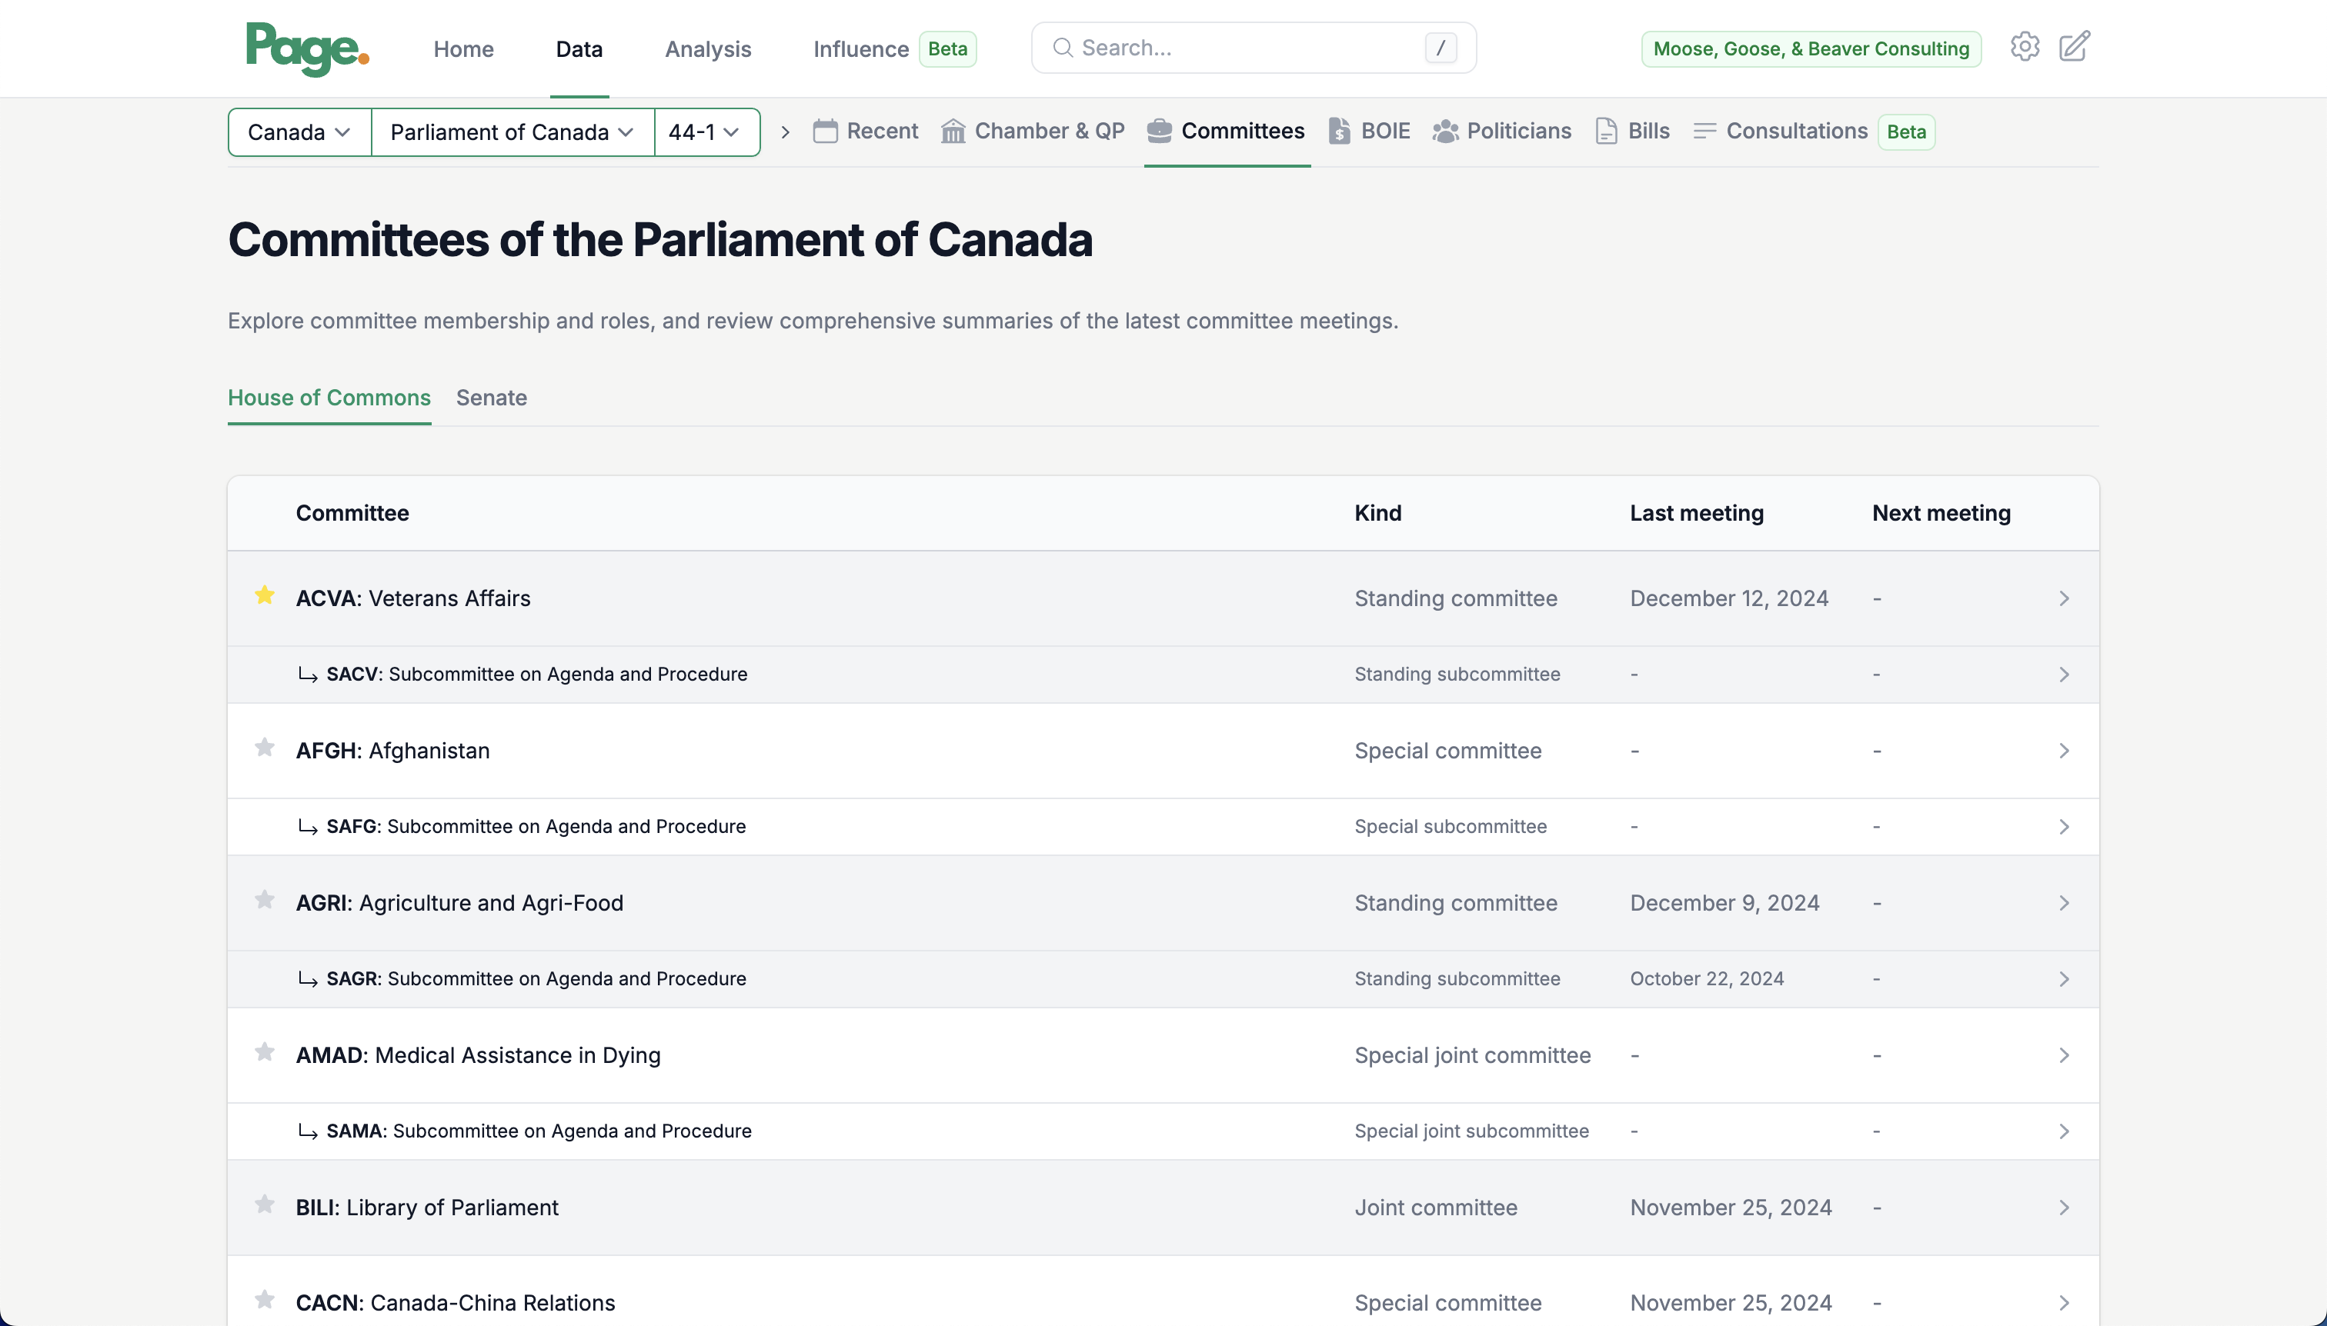Click Moose, Goose, & Beaver Consulting button
This screenshot has height=1326, width=2327.
[x=1811, y=49]
